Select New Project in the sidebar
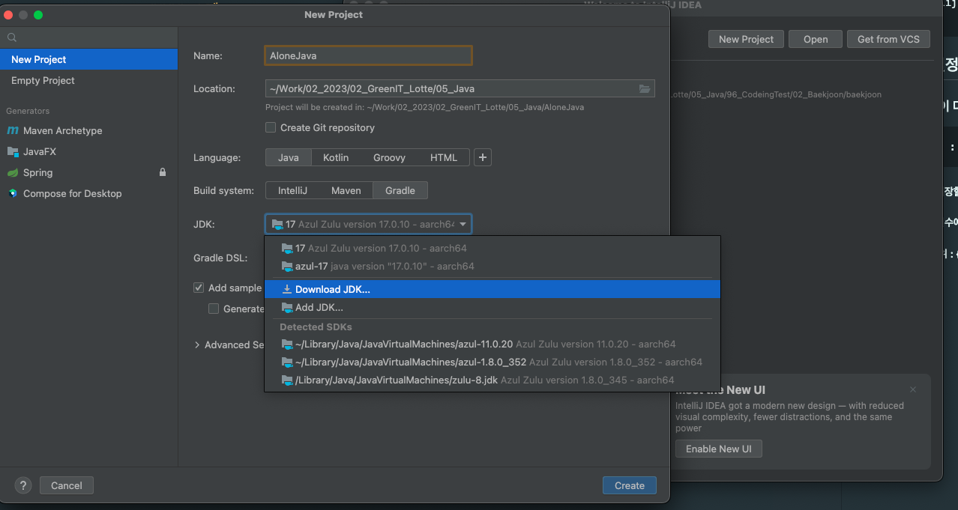 (88, 59)
